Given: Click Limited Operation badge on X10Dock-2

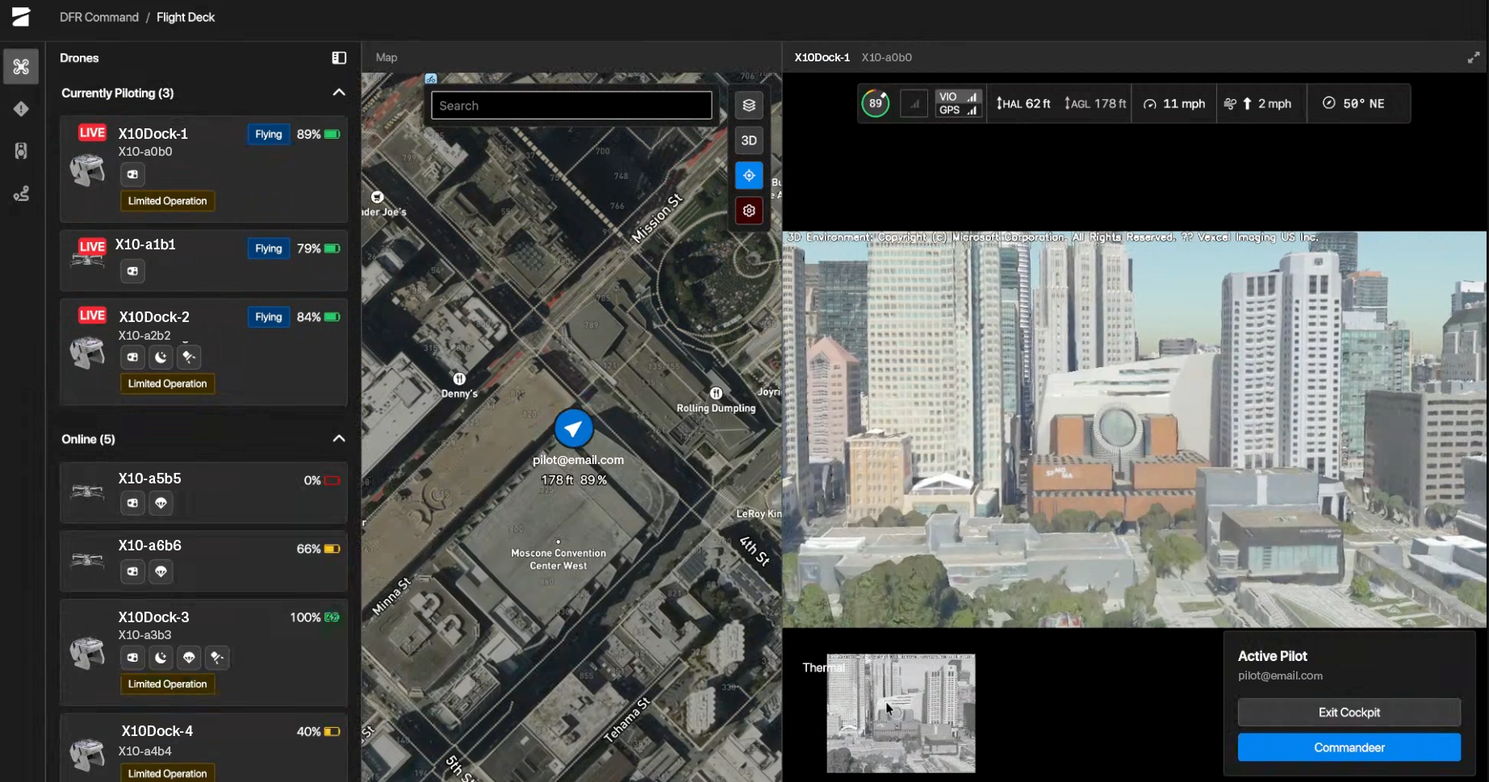Looking at the screenshot, I should coord(167,383).
